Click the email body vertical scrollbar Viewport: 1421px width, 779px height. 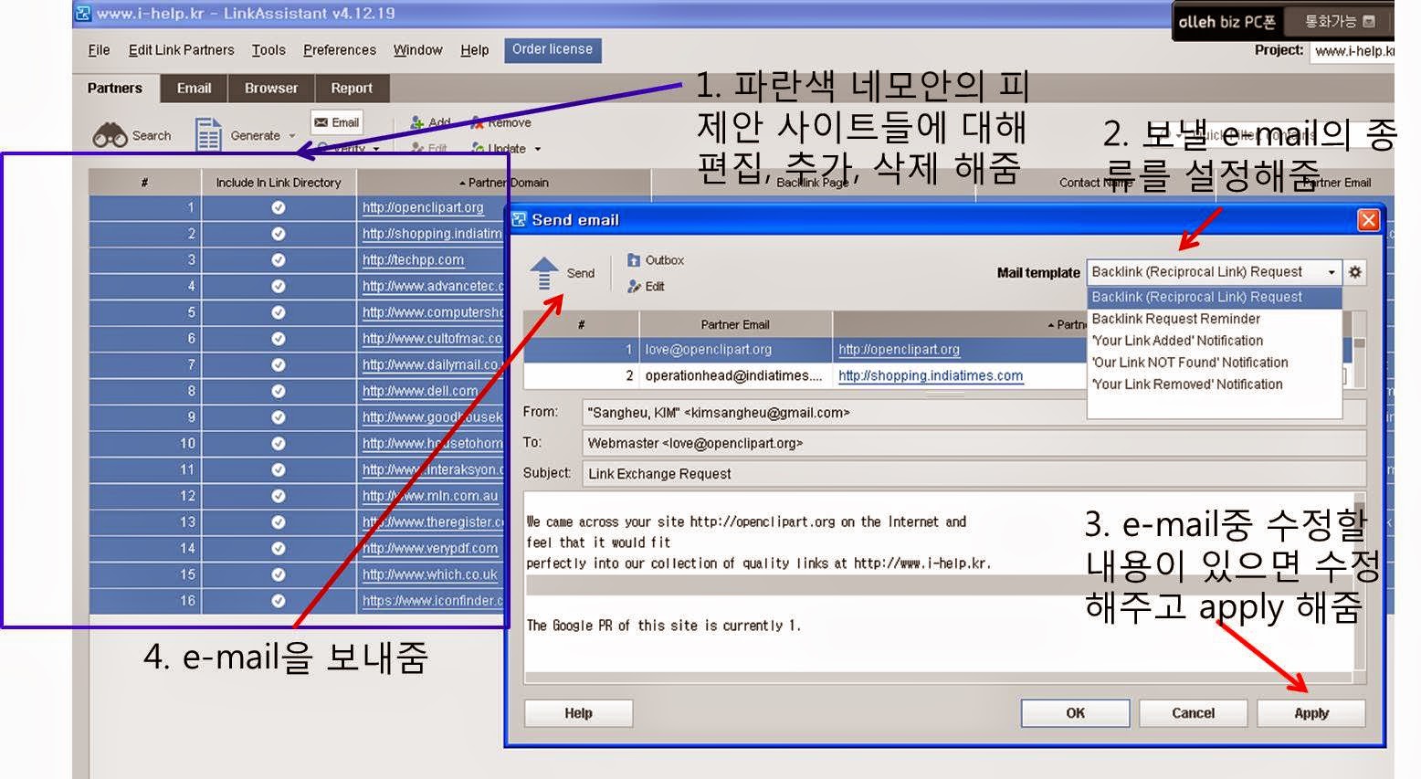pyautogui.click(x=1360, y=587)
